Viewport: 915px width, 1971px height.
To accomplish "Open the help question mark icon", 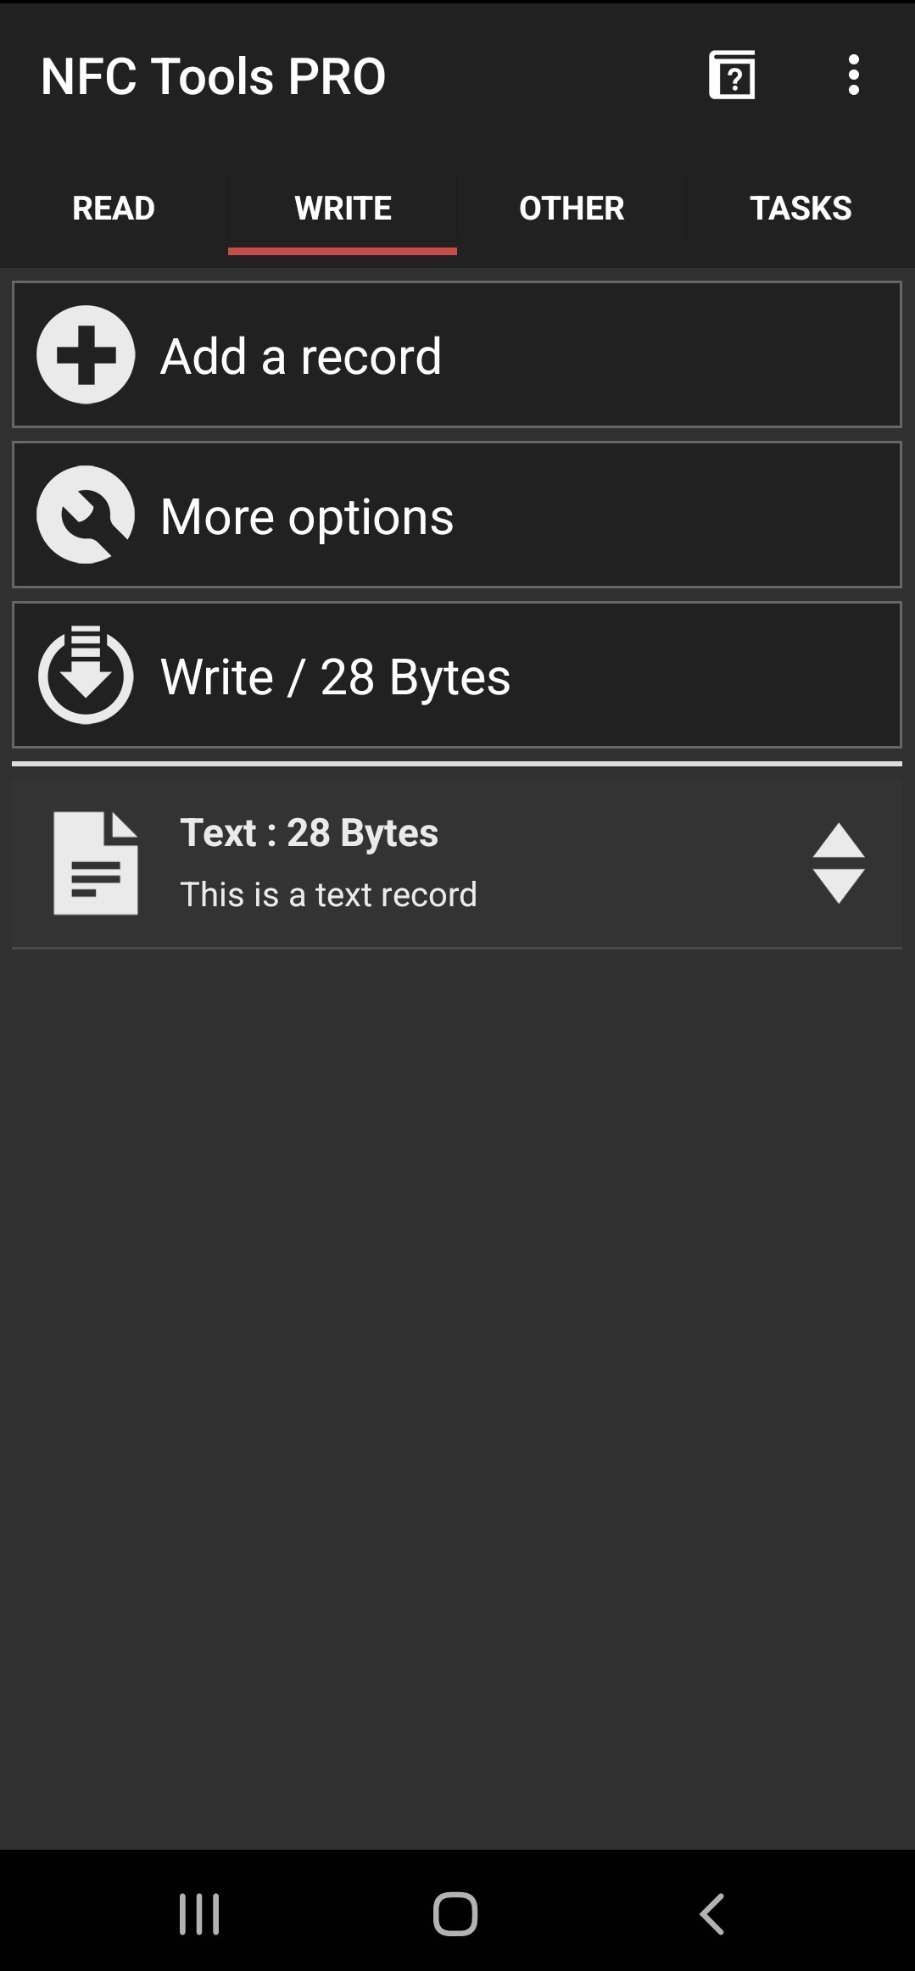I will pyautogui.click(x=732, y=75).
